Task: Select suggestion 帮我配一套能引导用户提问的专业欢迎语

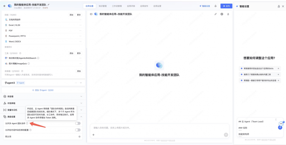Action: pyautogui.click(x=260, y=81)
